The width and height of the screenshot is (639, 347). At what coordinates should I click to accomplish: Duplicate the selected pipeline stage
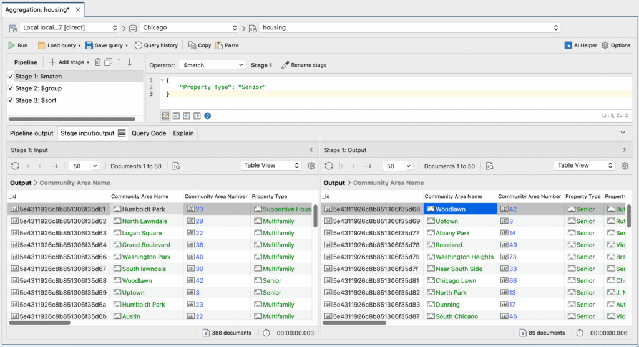[109, 62]
